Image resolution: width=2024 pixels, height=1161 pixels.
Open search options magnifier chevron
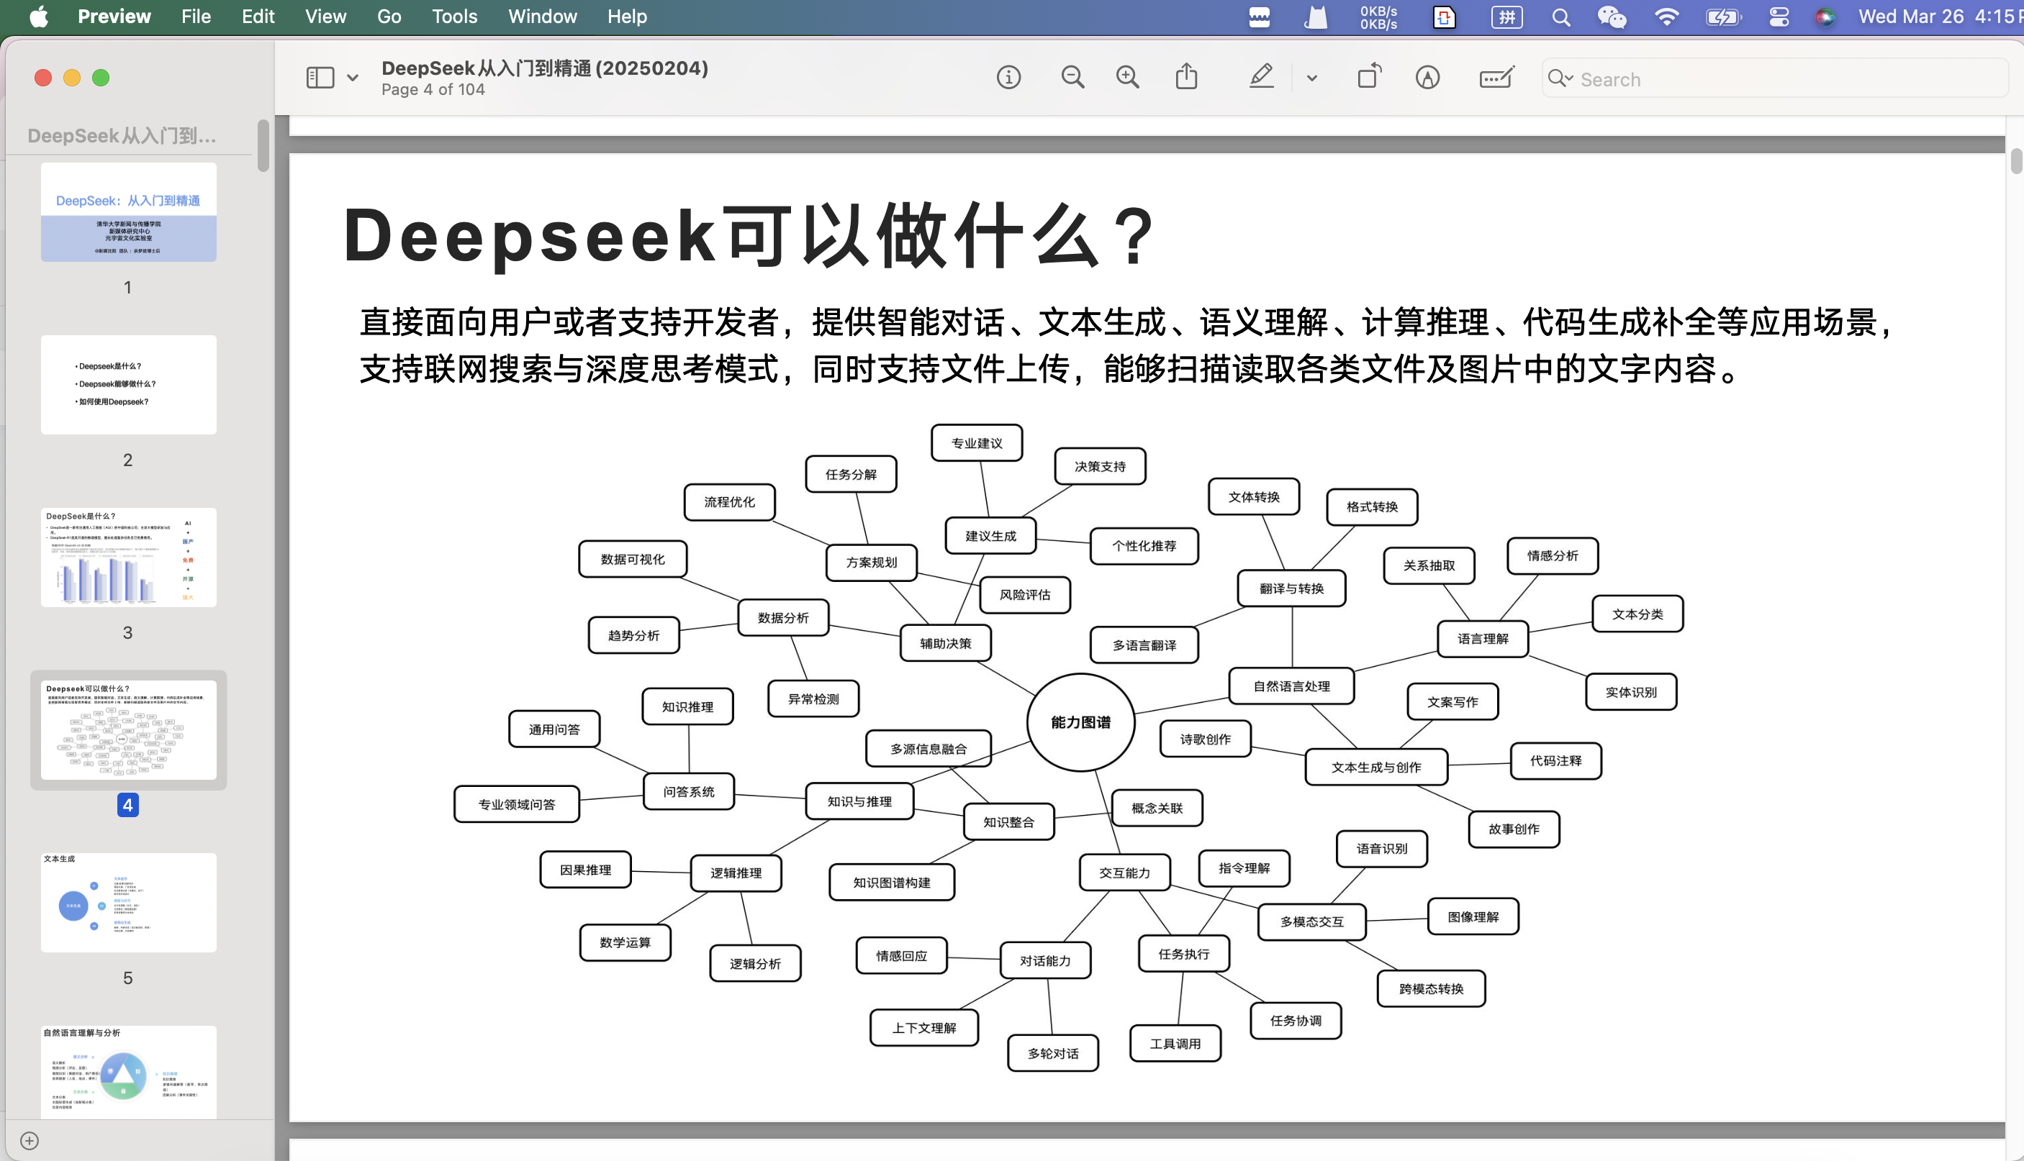tap(1560, 78)
